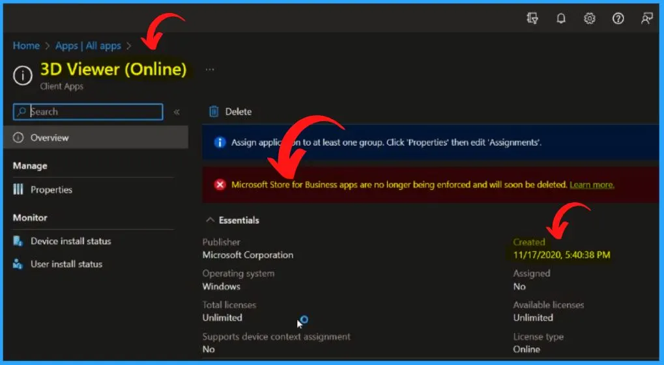Open the ellipsis more options menu
This screenshot has height=365, width=664.
click(210, 70)
